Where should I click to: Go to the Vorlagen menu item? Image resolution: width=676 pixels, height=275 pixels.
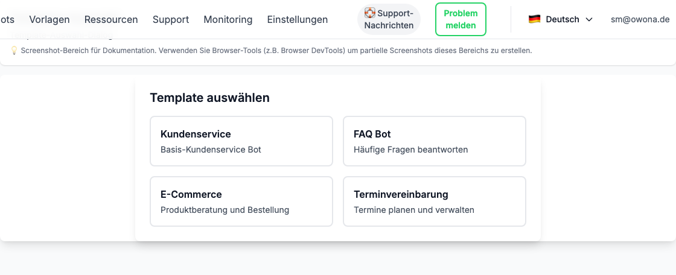point(49,19)
